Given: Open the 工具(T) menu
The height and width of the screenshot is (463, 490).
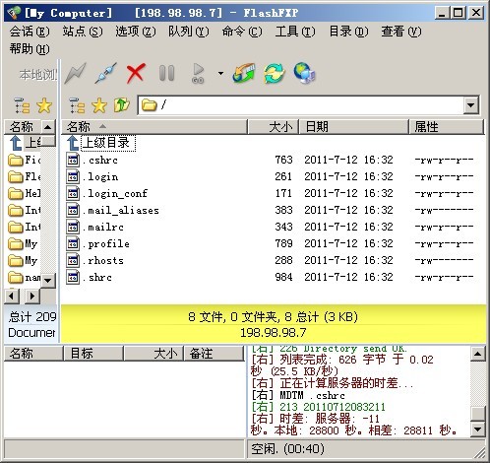Looking at the screenshot, I should click(x=295, y=32).
